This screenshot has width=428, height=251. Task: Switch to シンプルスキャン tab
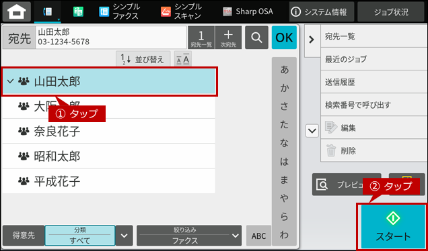[x=181, y=11]
